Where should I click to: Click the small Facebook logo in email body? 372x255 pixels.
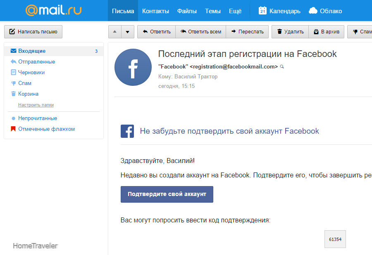[127, 131]
